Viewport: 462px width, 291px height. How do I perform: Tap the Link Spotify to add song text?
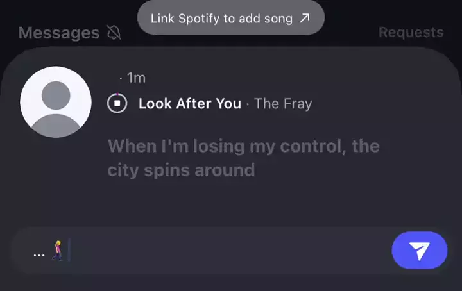[x=221, y=18]
